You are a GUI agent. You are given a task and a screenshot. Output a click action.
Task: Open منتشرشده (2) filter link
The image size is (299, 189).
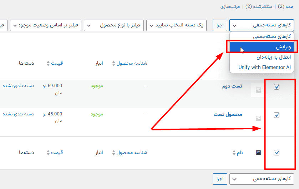(x=259, y=6)
